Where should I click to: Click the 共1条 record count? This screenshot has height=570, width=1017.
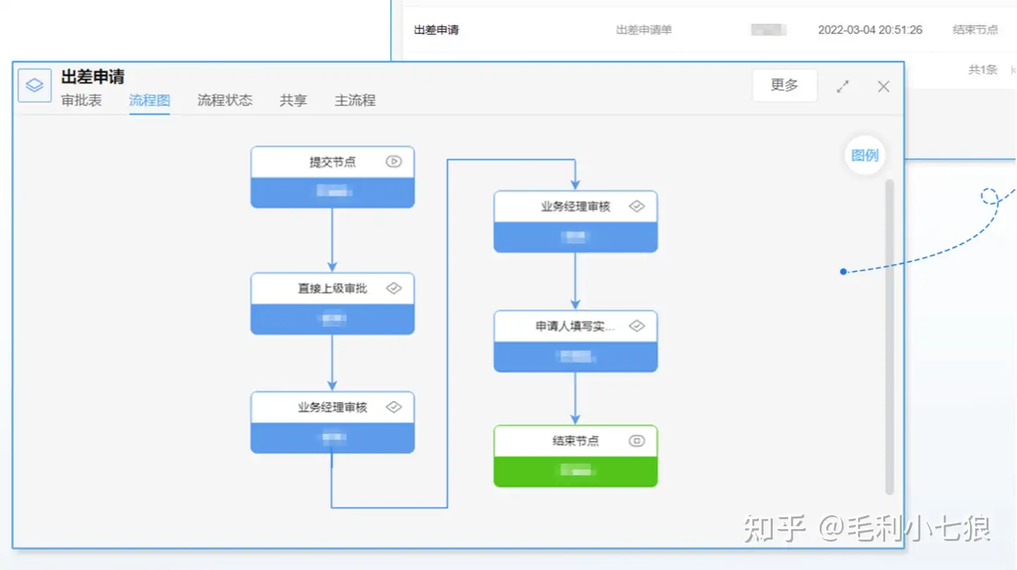click(982, 69)
